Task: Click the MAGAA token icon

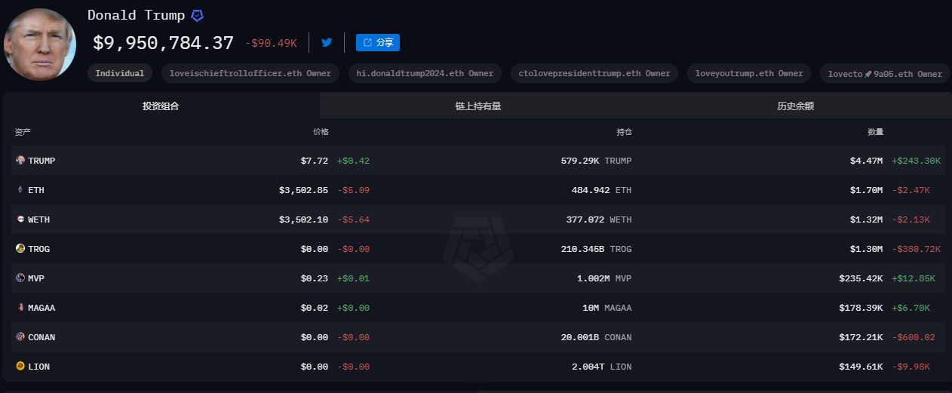Action: point(20,308)
